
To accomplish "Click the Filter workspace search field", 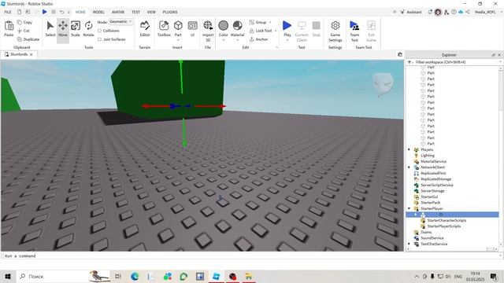I will point(453,62).
